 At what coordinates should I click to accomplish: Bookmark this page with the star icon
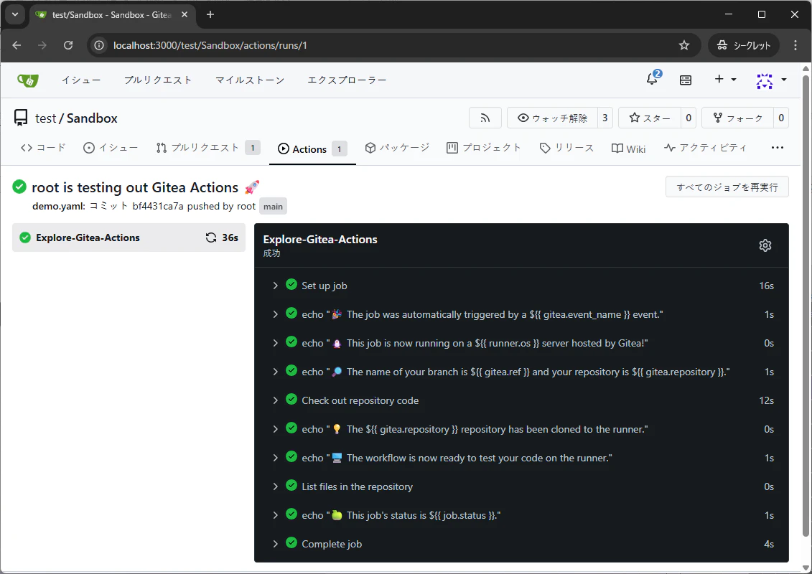[x=684, y=45]
